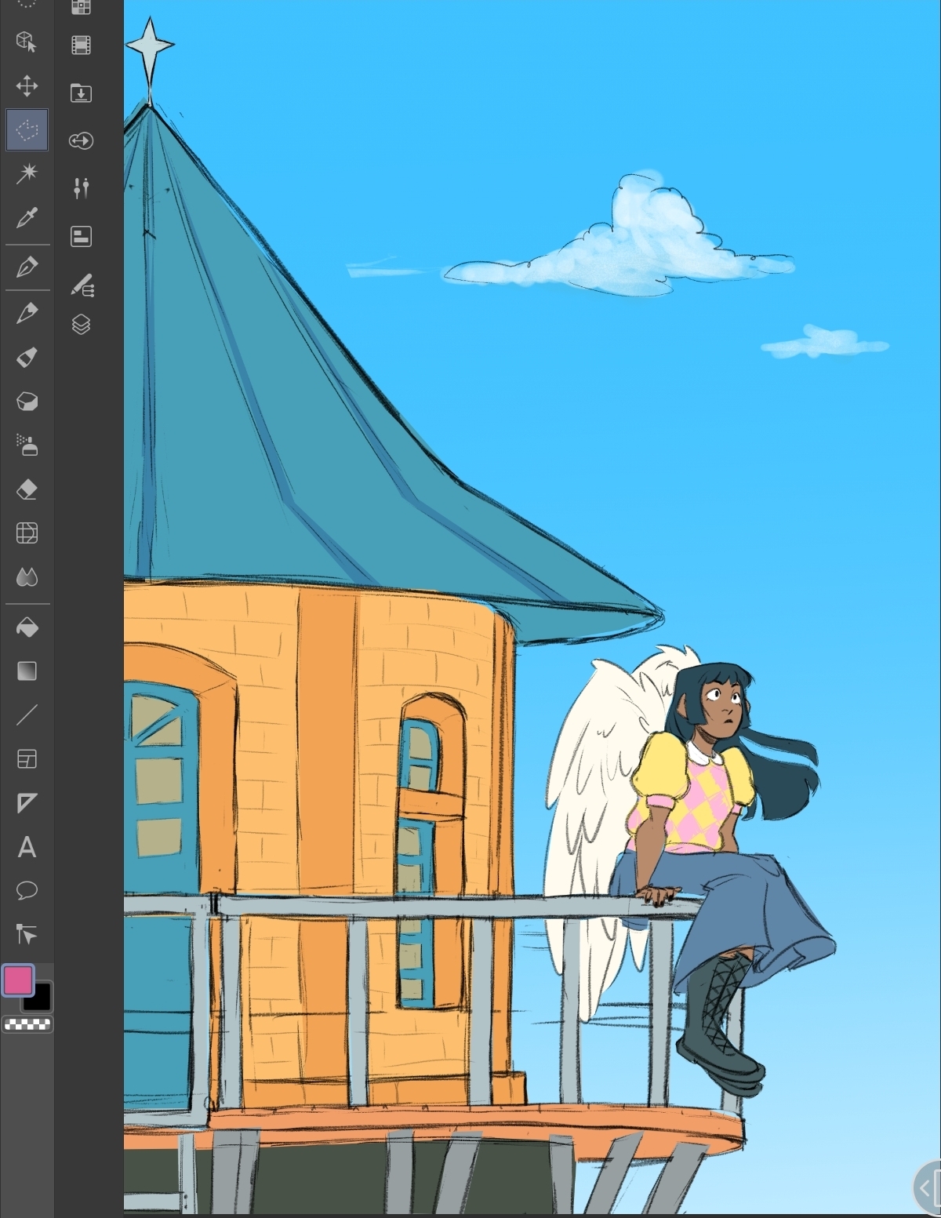Viewport: 941px width, 1218px height.
Task: Choose the Airbrush spray tool
Action: click(x=27, y=445)
